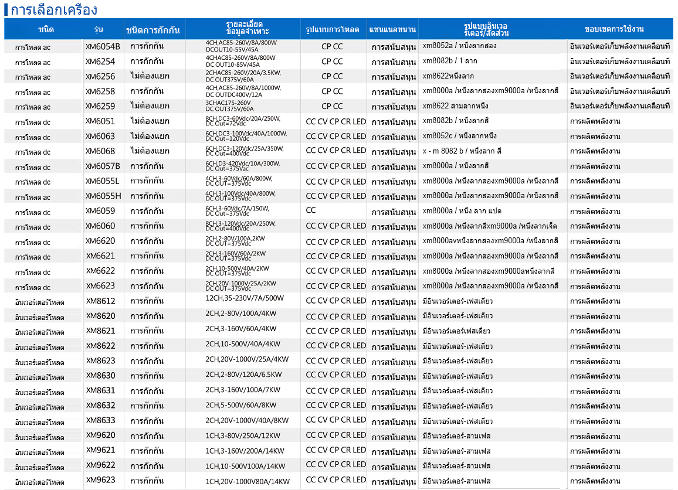Click spec '1CH,20V-1000V80A/14KW'
Viewport: 678px width, 490px height.
pyautogui.click(x=248, y=481)
